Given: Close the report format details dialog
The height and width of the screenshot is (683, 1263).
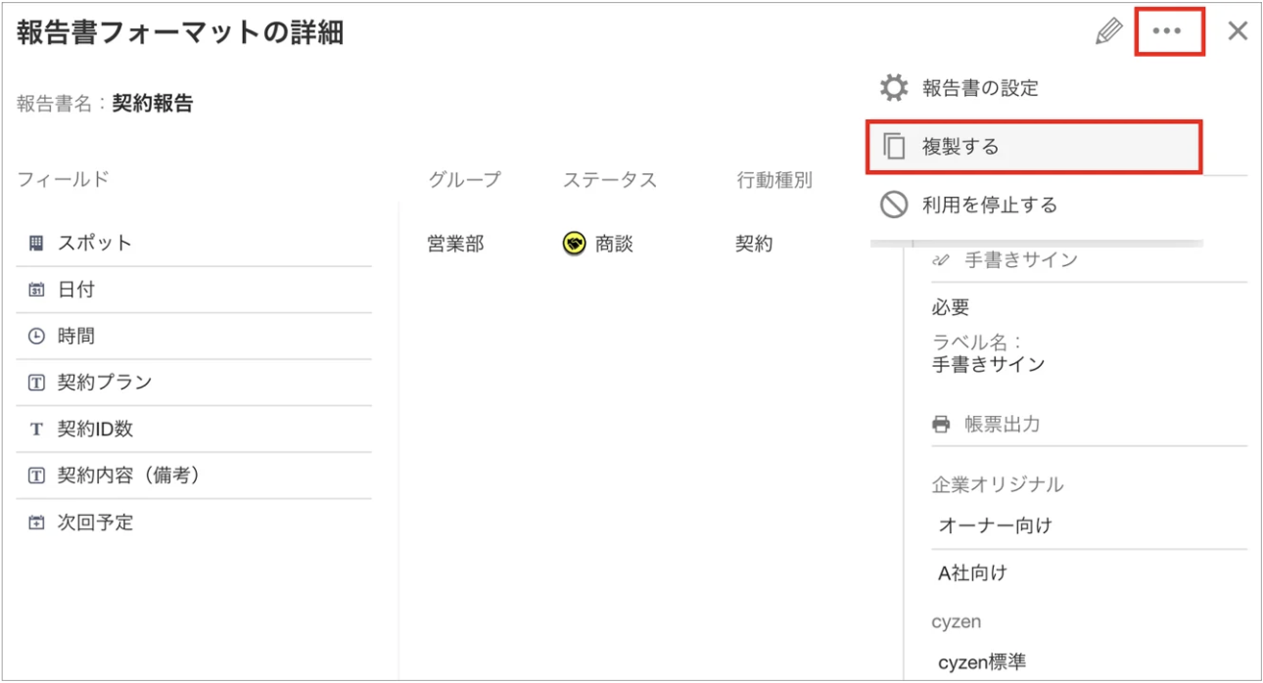Looking at the screenshot, I should 1238,31.
